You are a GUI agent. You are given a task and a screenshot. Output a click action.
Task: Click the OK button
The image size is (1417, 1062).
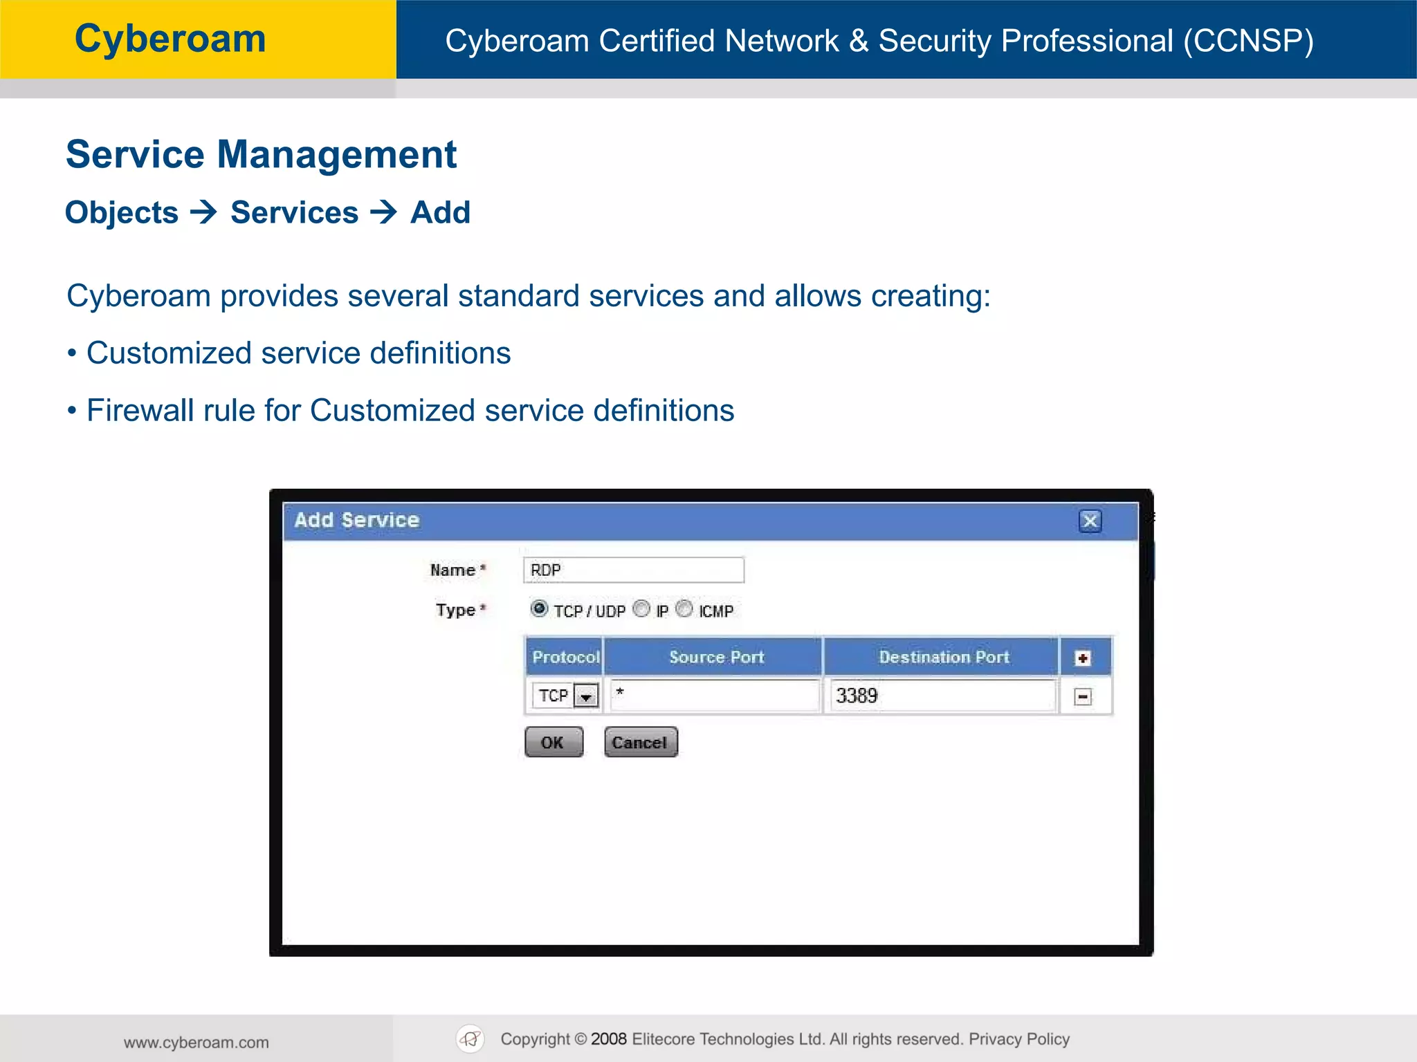[x=554, y=743]
